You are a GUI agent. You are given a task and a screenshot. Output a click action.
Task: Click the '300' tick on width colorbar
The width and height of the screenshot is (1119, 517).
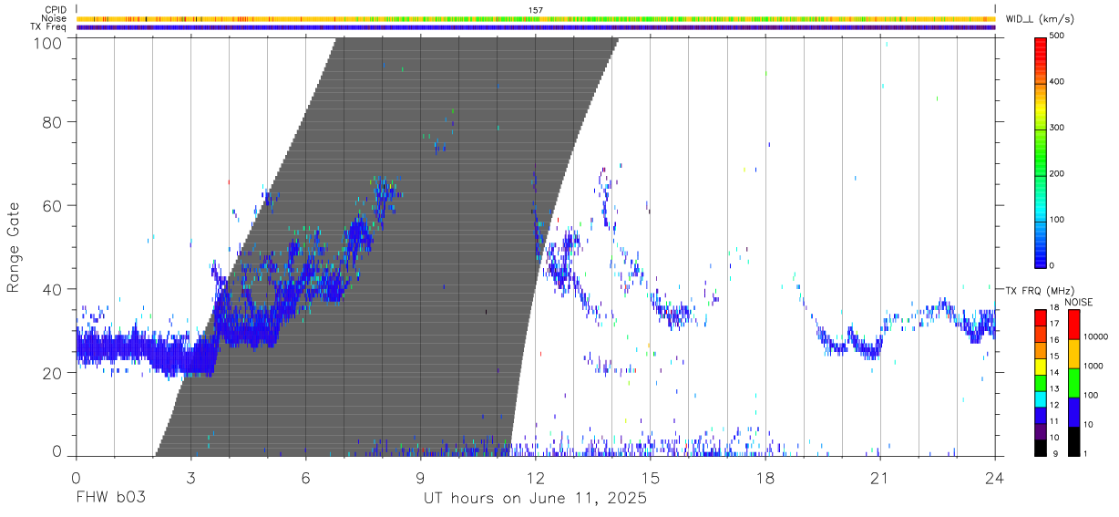tap(1059, 129)
